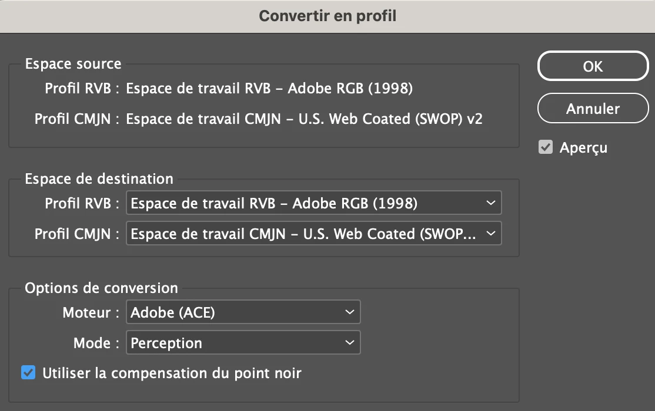Expand the Moteur Adobe (ACE) dropdown
The width and height of the screenshot is (655, 411).
click(x=243, y=312)
